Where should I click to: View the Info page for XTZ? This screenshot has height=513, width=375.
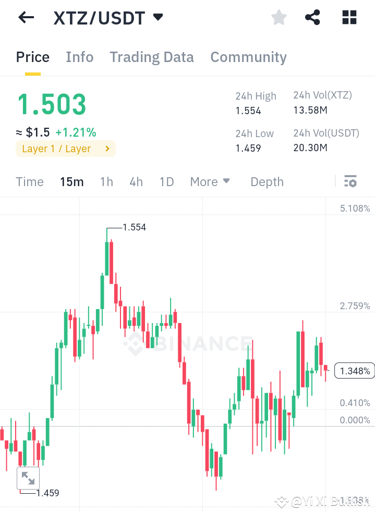pos(79,57)
